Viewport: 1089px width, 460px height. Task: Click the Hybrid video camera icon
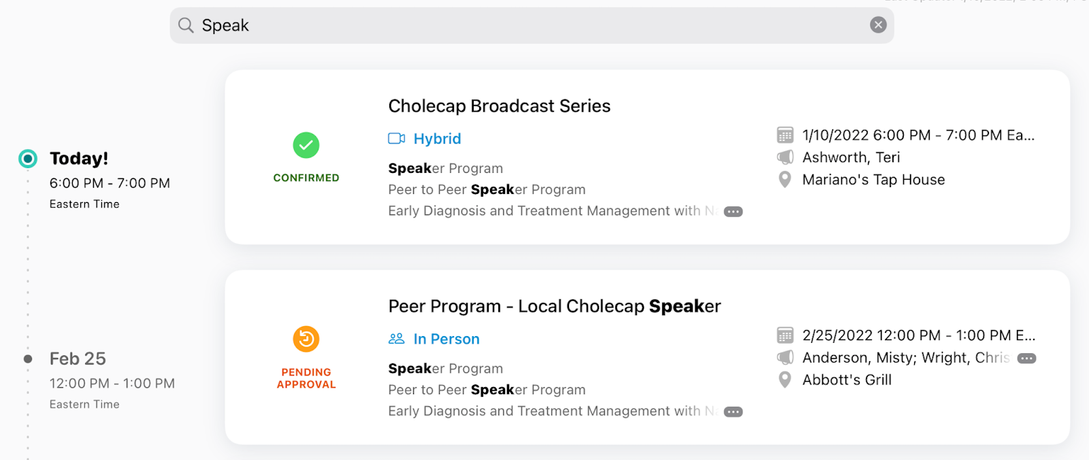pos(396,139)
